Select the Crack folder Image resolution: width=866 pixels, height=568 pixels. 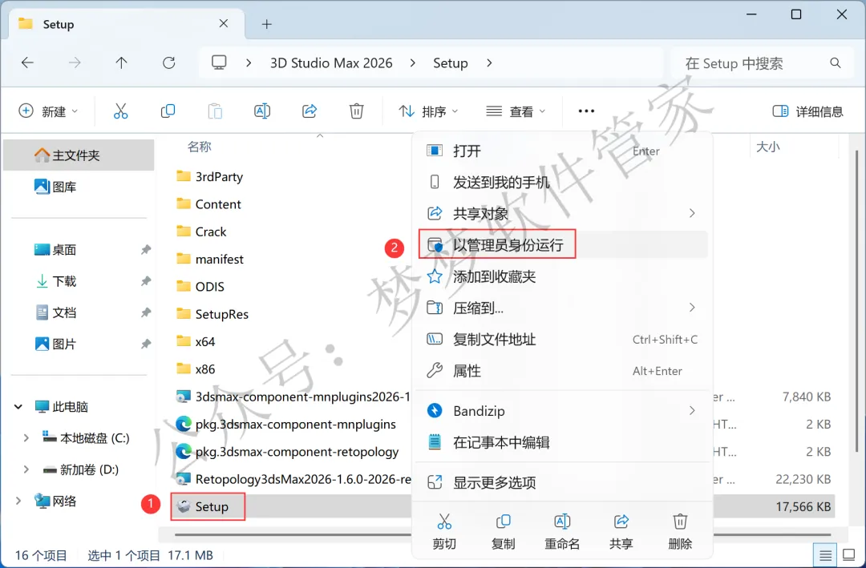211,232
